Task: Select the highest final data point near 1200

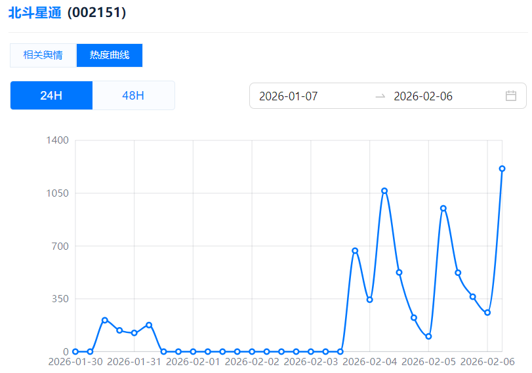Action: (502, 168)
